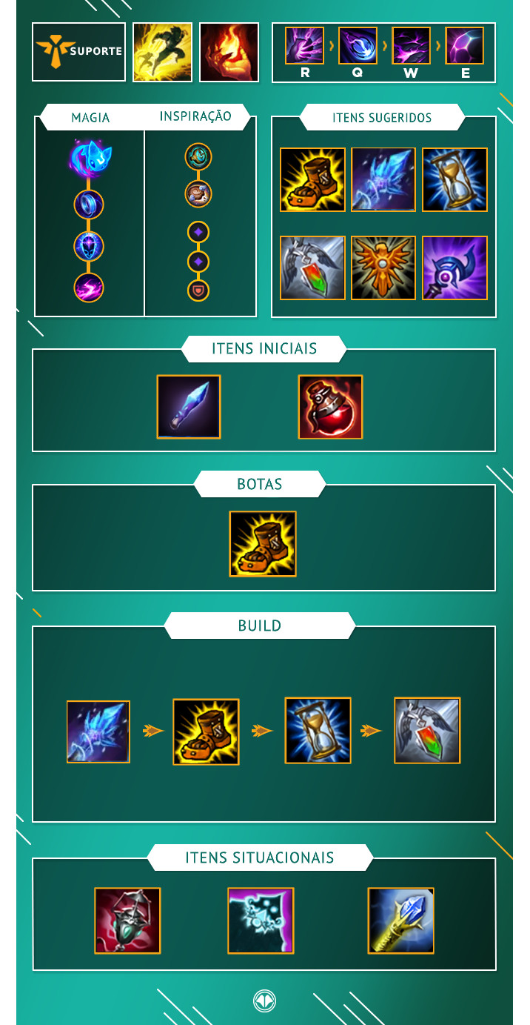This screenshot has height=1025, width=530.
Task: Click the Zhonya's Hourglass in suggested items
Action: (x=454, y=180)
